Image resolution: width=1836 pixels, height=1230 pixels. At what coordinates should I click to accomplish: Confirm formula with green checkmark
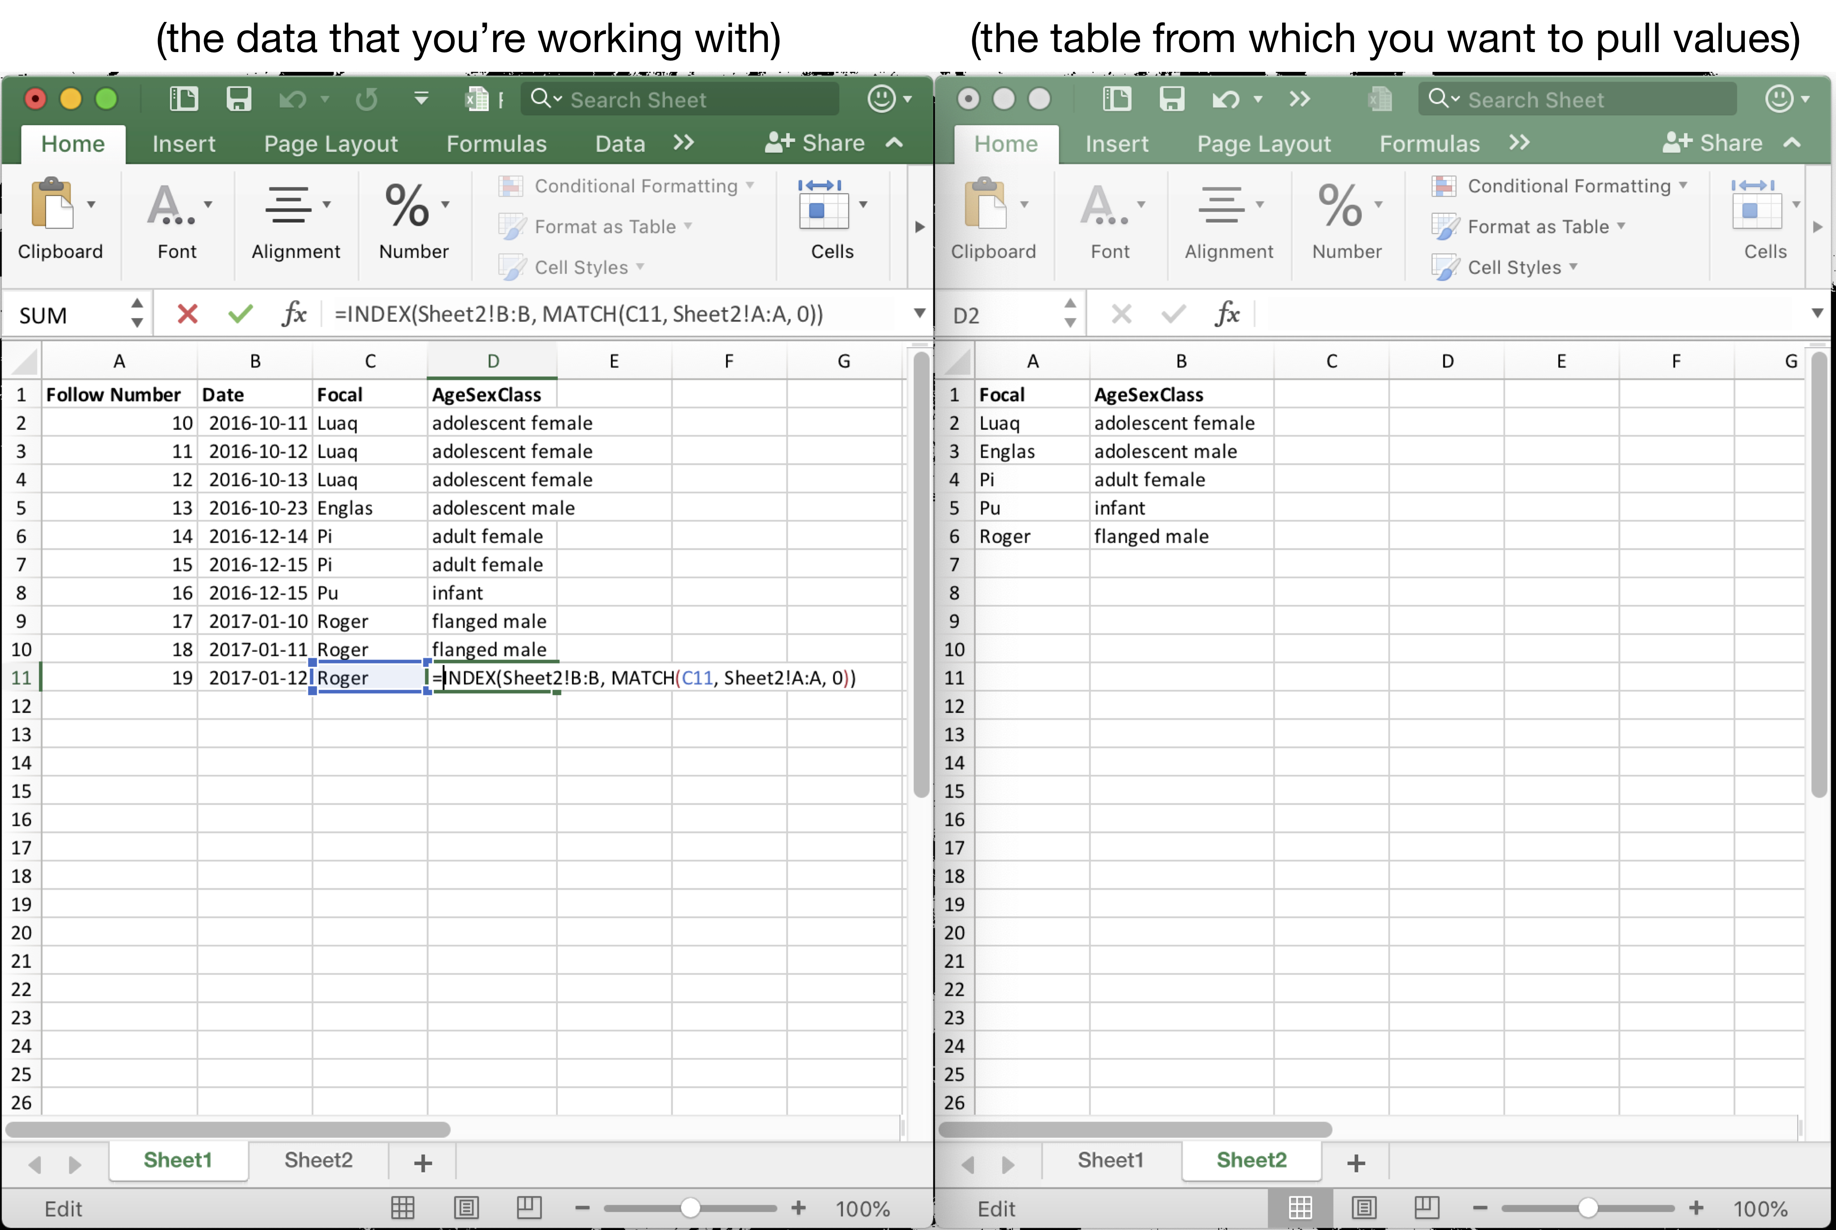[x=240, y=314]
